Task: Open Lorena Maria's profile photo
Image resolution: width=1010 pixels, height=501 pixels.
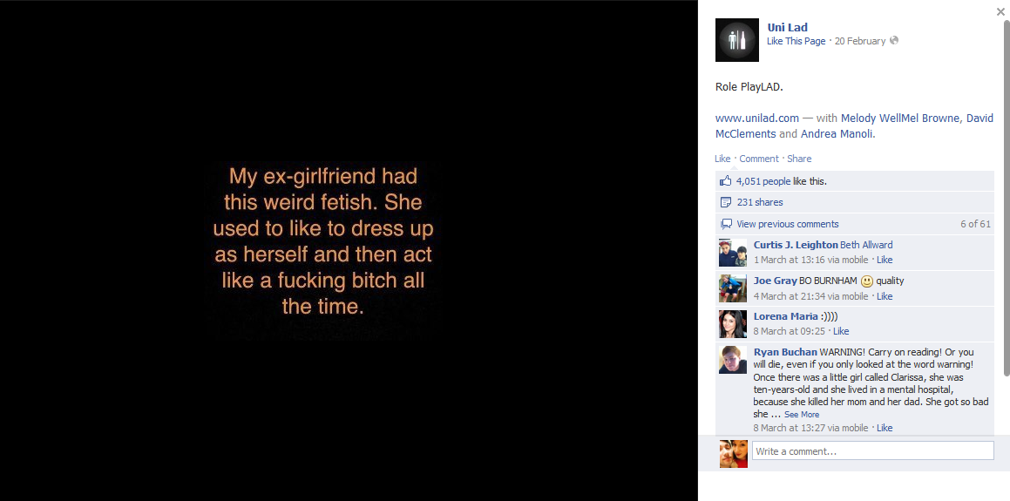Action: [732, 324]
